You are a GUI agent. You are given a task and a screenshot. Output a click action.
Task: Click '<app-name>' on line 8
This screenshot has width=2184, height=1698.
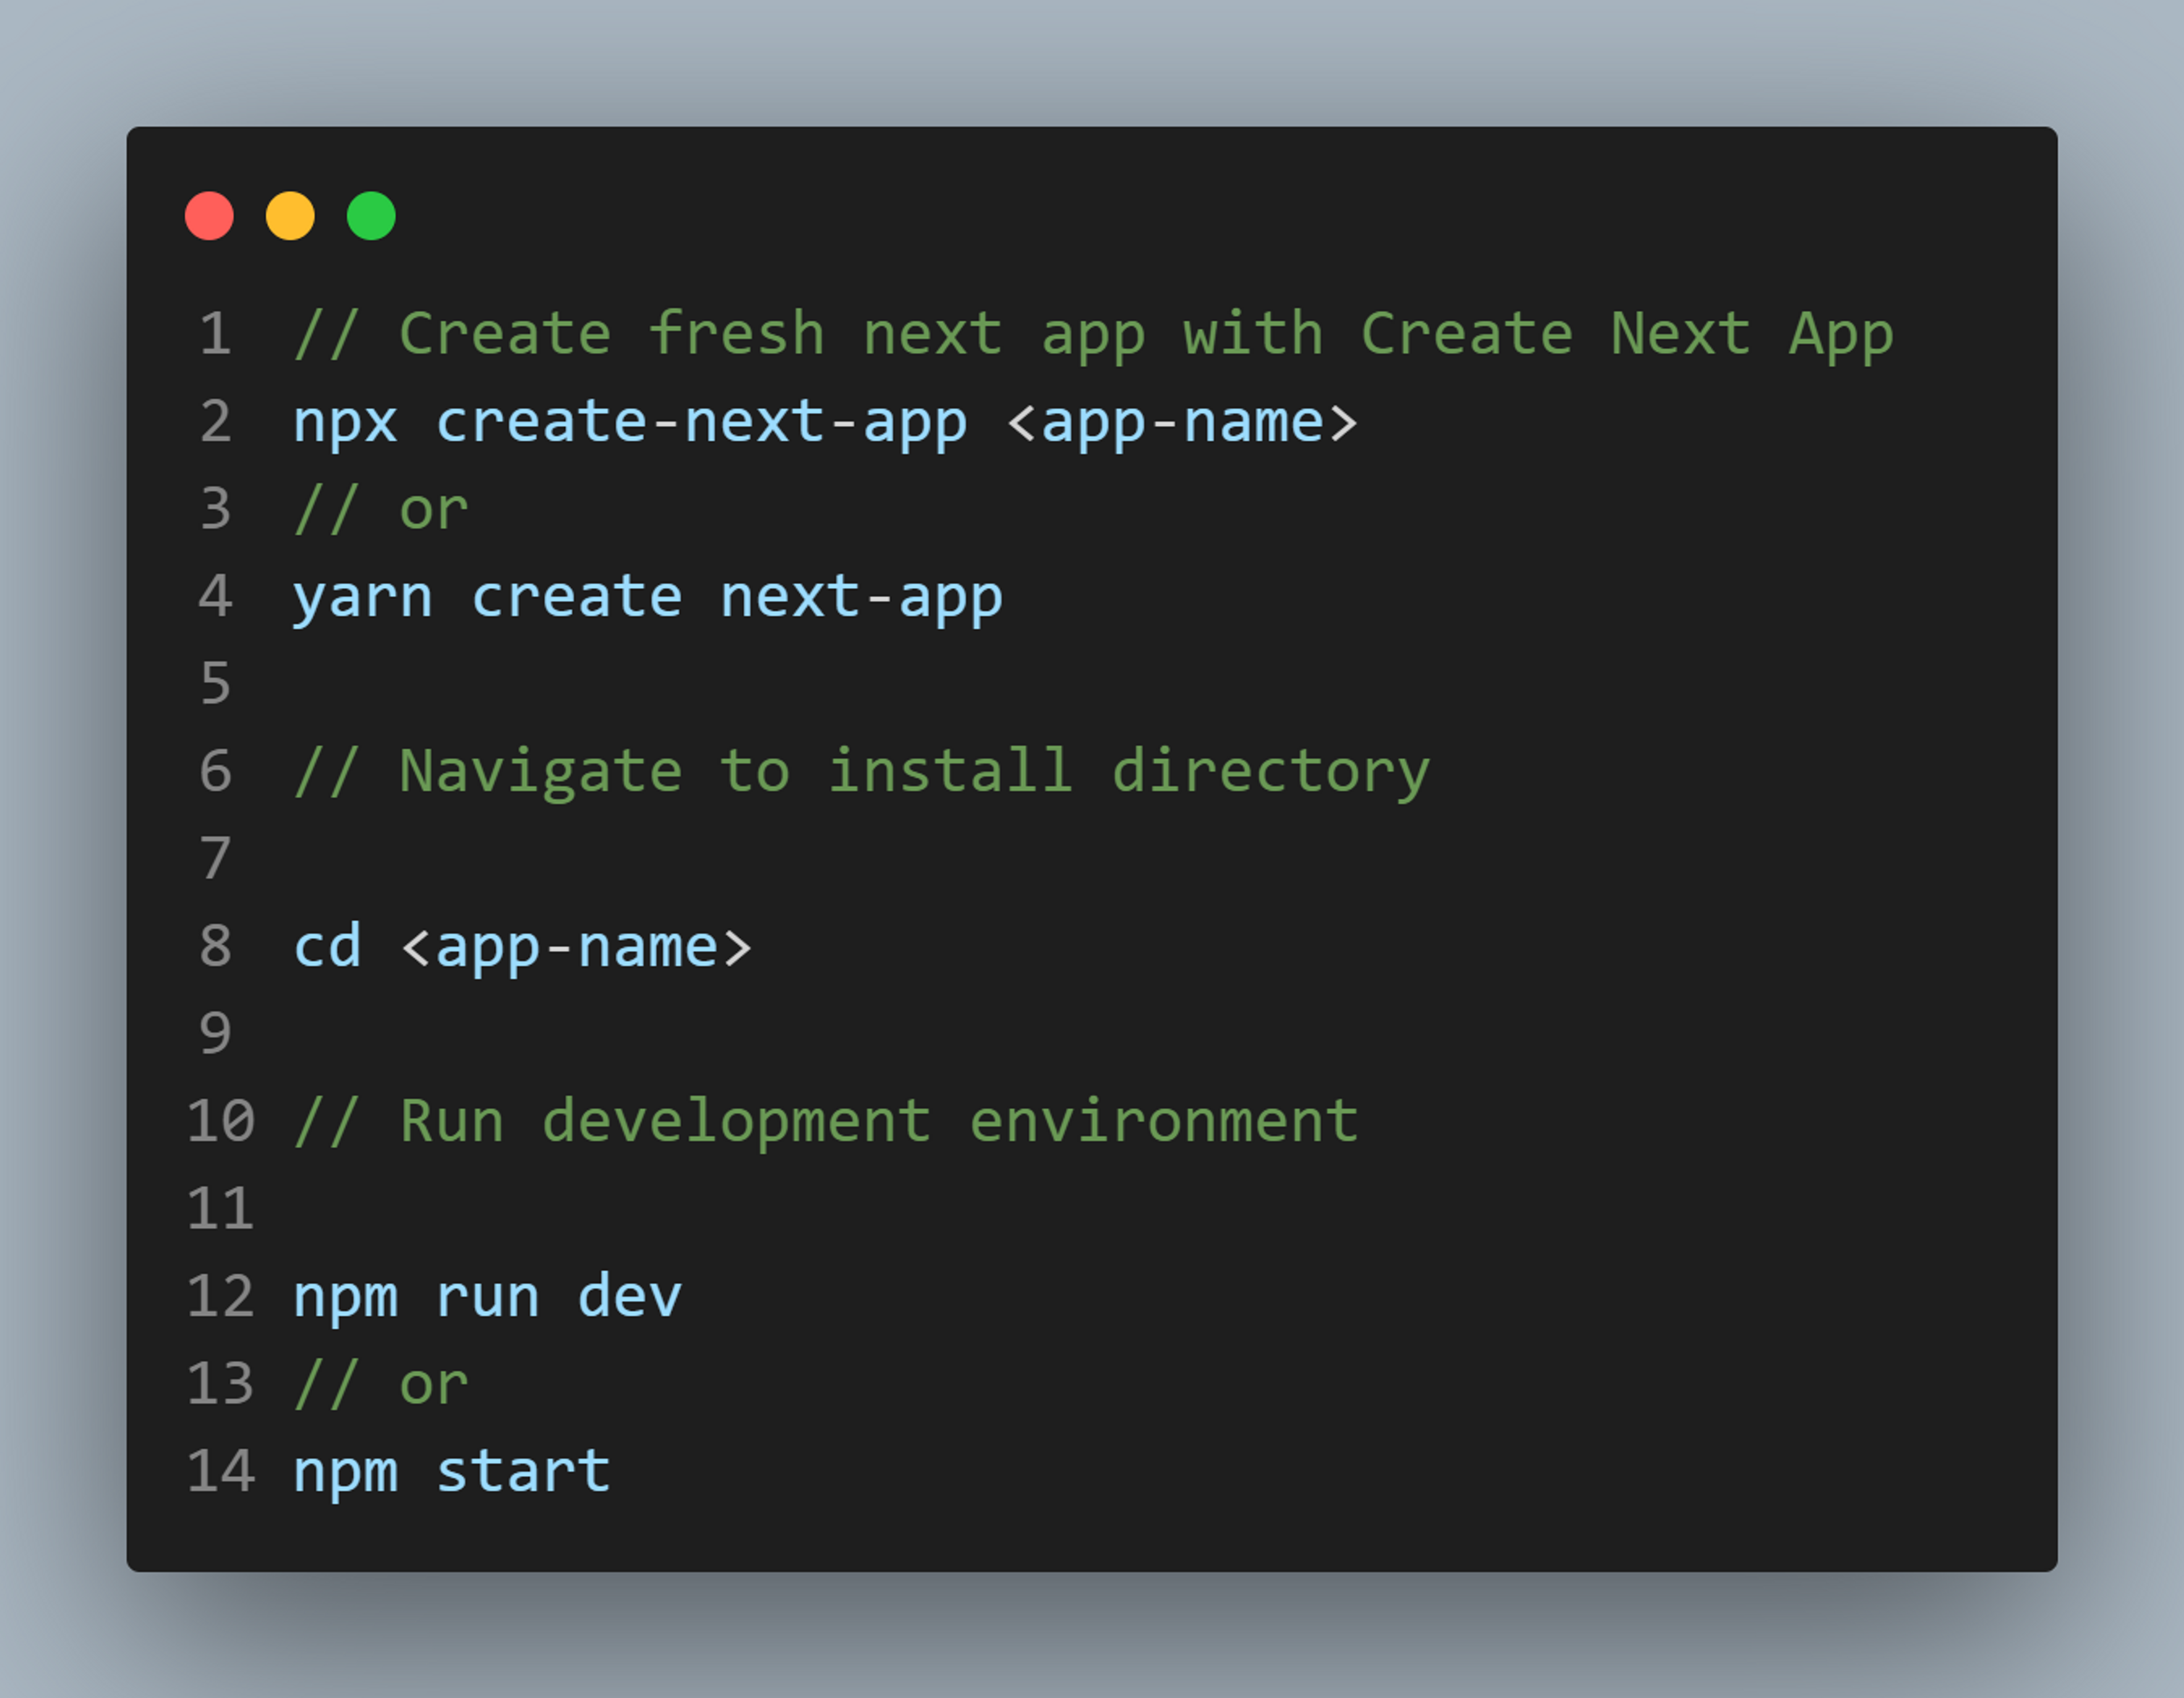pyautogui.click(x=576, y=947)
